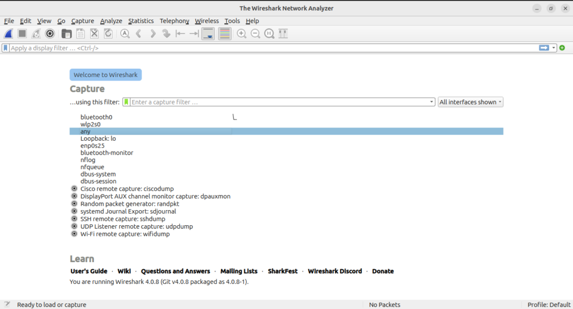
Task: Open the Tools menu
Action: tap(232, 21)
